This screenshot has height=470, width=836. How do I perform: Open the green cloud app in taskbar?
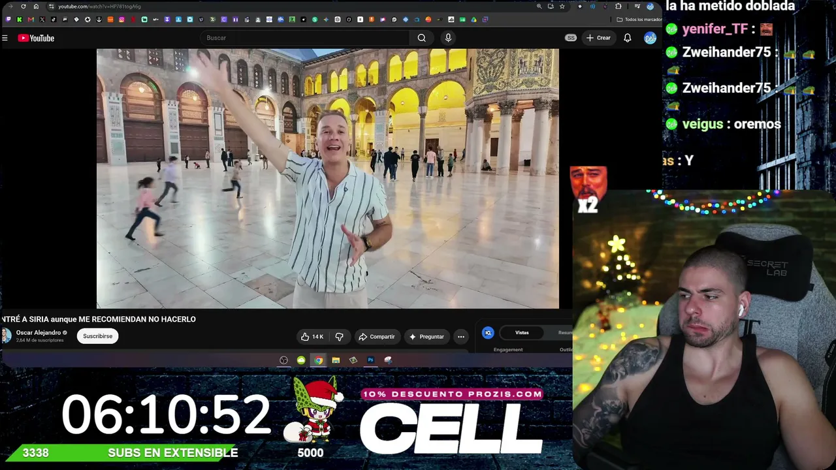click(x=301, y=360)
